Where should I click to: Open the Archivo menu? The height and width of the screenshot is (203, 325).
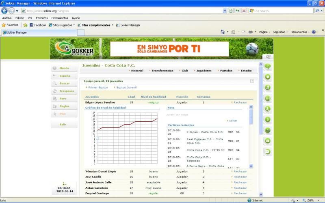click(x=7, y=18)
